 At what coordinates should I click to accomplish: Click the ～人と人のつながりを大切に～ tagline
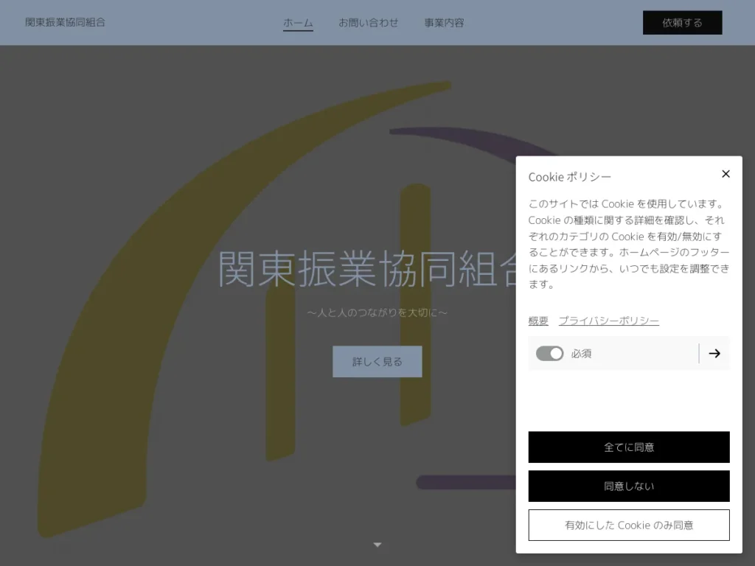(x=377, y=312)
